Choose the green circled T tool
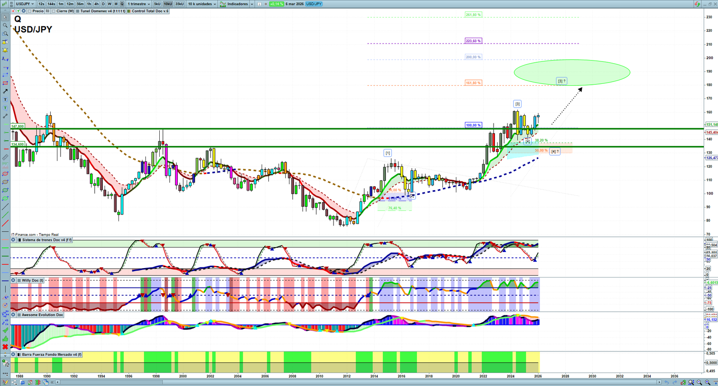Viewport: 718px width, 386px height. pos(5,108)
